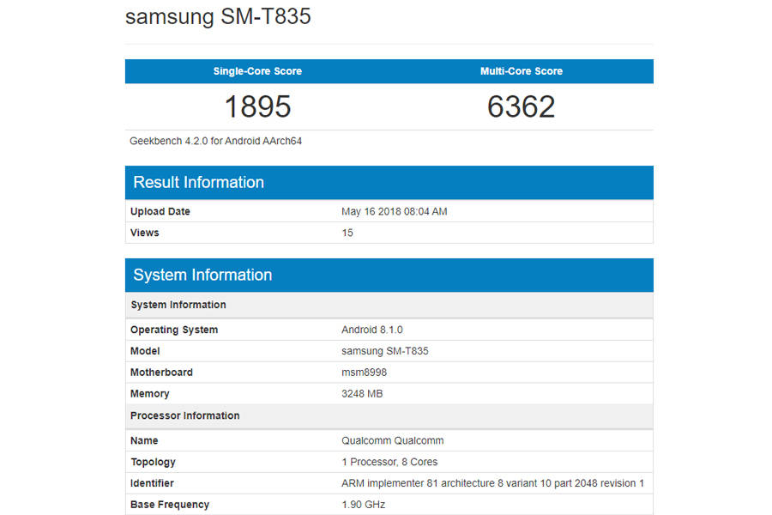This screenshot has height=515, width=772.
Task: Click the samsung SM-T835 page title
Action: 218,16
